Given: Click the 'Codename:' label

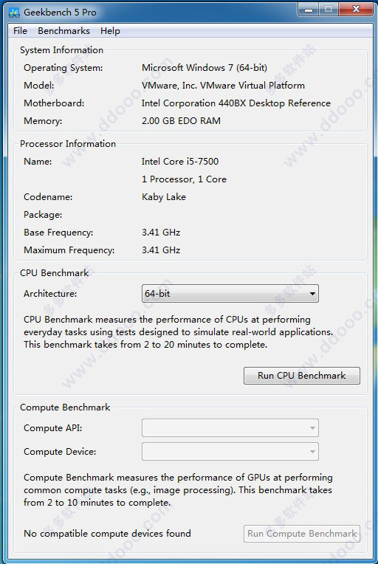Looking at the screenshot, I should [x=48, y=197].
